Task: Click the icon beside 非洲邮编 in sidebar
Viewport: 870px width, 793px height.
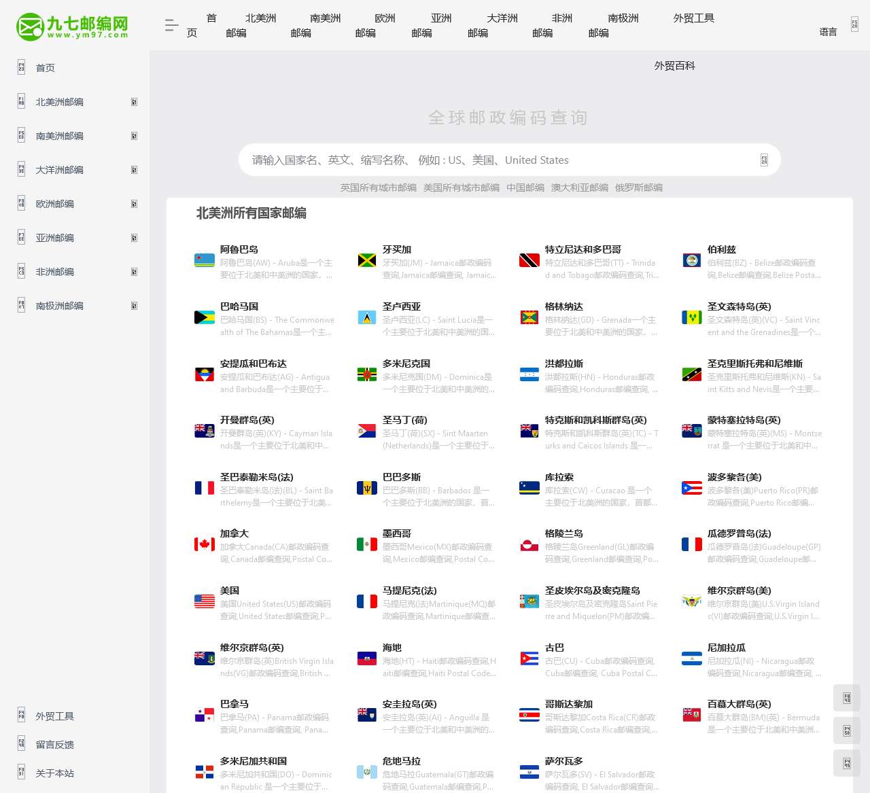Action: [21, 271]
